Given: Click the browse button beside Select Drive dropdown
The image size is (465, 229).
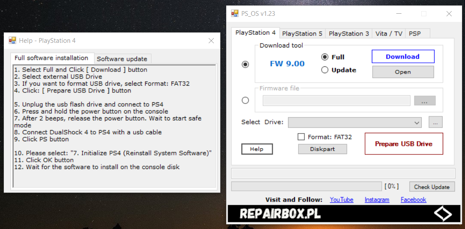Looking at the screenshot, I should click(435, 122).
